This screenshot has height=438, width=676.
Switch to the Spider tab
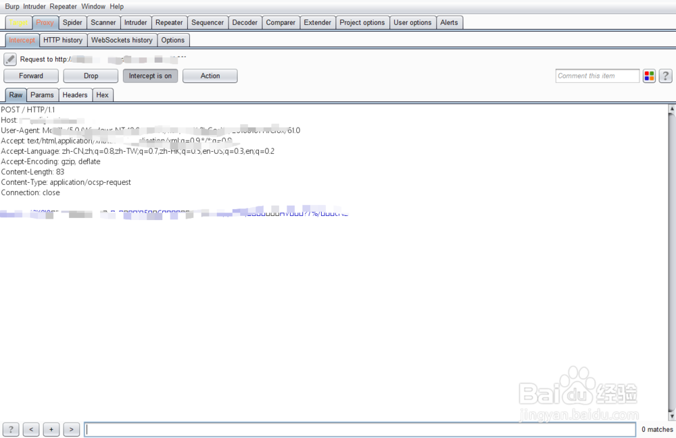pyautogui.click(x=72, y=22)
